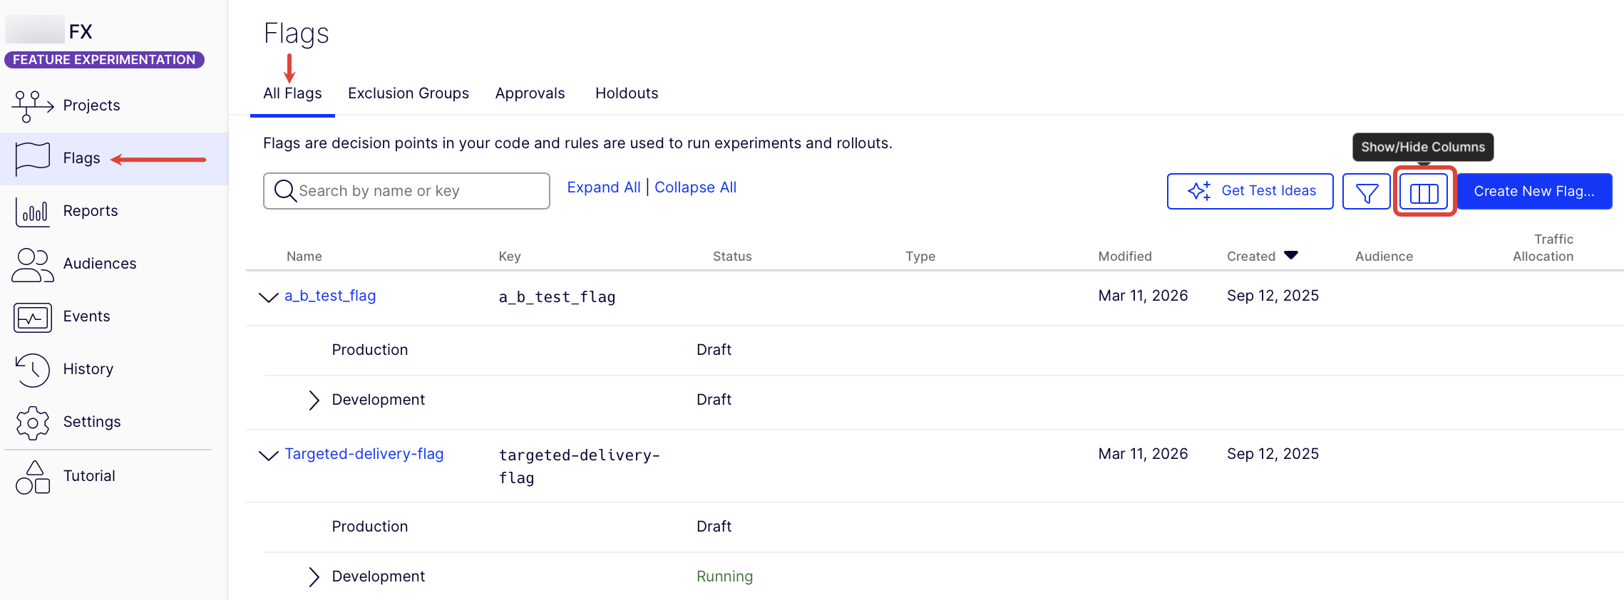Collapse the Targeted-delivery-flag row chevron
This screenshot has height=600, width=1624.
point(268,455)
